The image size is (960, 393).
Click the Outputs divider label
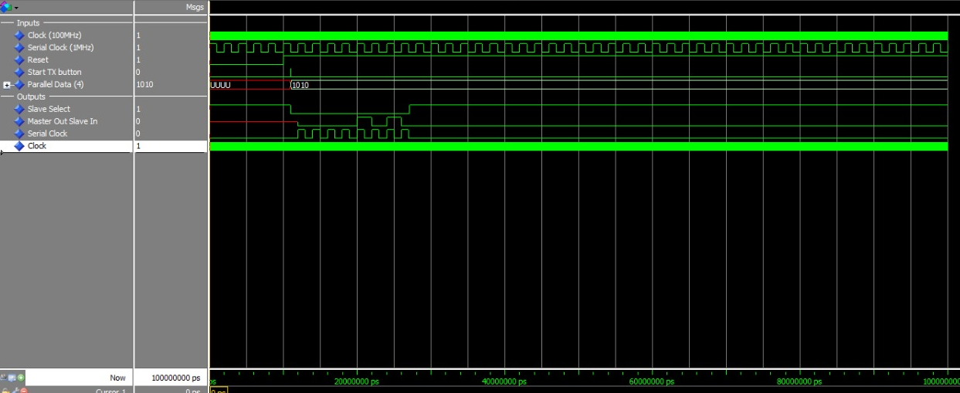[x=31, y=97]
